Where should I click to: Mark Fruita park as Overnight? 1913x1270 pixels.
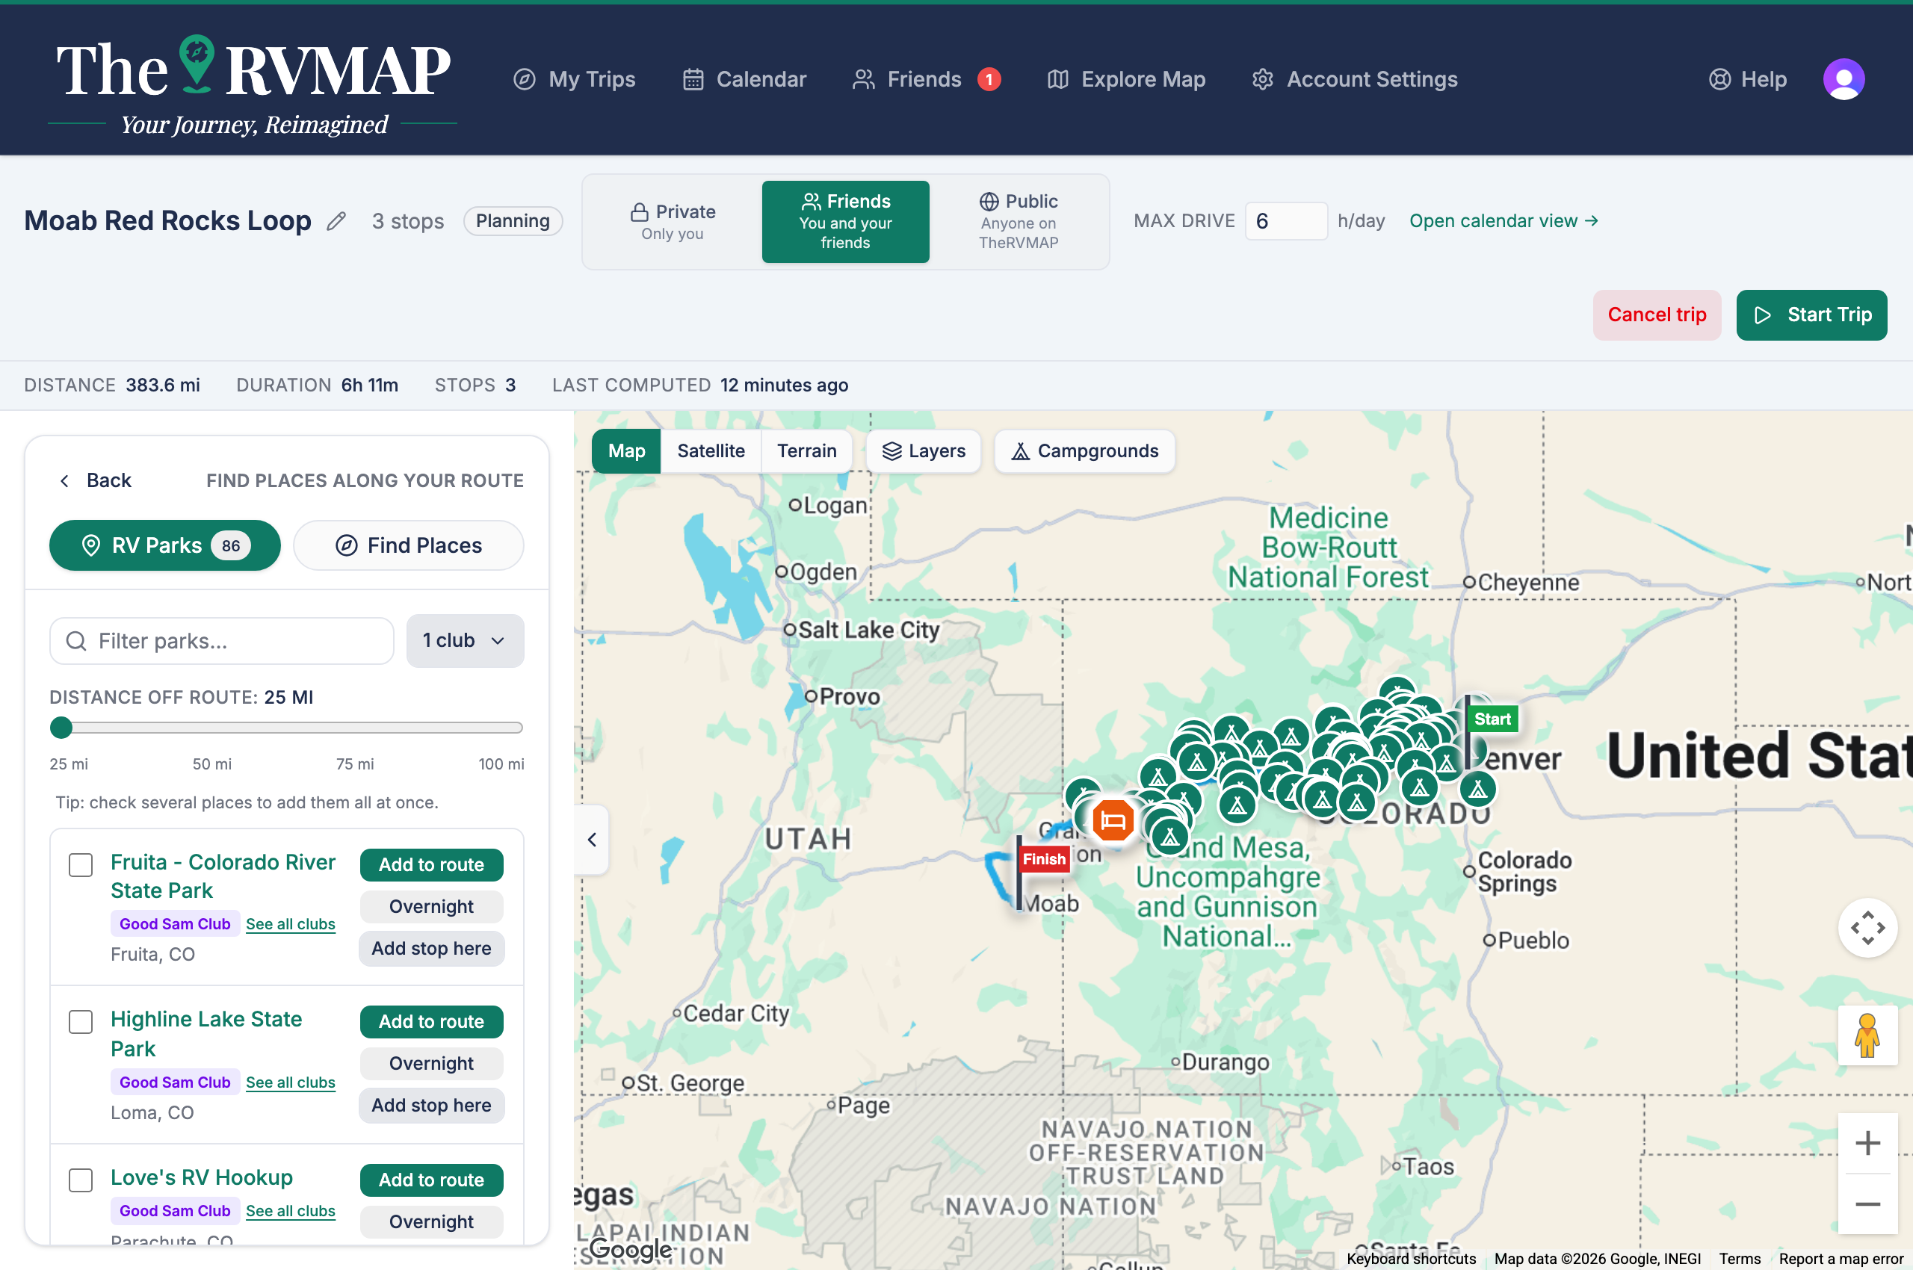coord(431,907)
